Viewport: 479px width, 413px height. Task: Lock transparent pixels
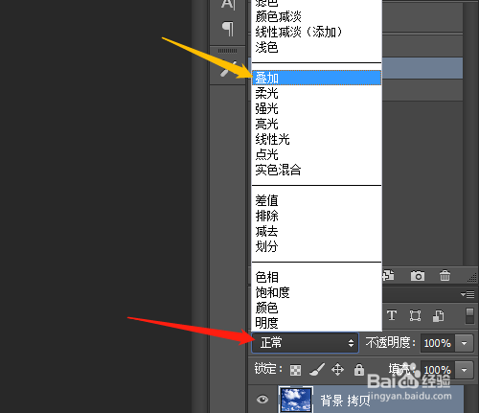click(x=295, y=370)
